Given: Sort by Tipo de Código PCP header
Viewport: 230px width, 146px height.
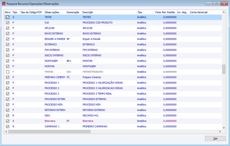Looking at the screenshot, I should click(32, 12).
